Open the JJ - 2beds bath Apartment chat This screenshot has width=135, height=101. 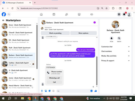(18, 71)
